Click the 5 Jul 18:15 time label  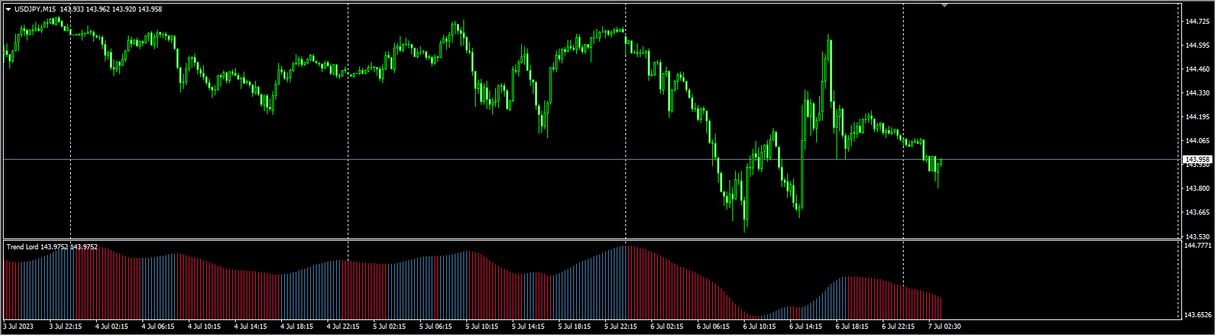(575, 327)
